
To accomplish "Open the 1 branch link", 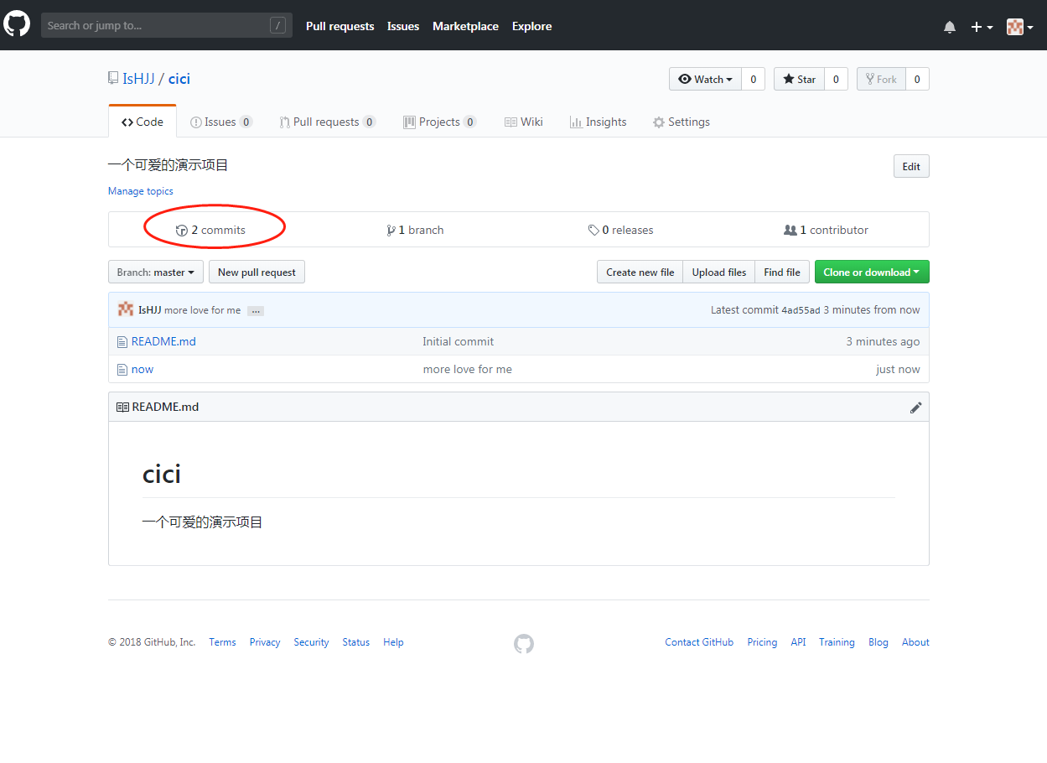I will point(415,230).
